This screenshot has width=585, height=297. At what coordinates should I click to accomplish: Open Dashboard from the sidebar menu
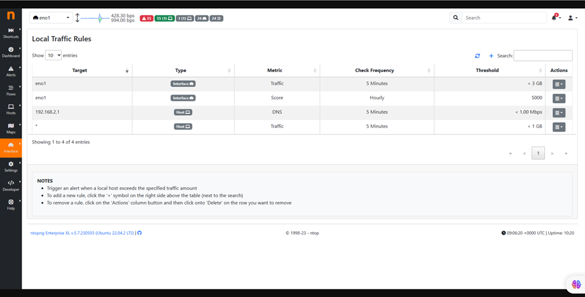click(x=11, y=52)
